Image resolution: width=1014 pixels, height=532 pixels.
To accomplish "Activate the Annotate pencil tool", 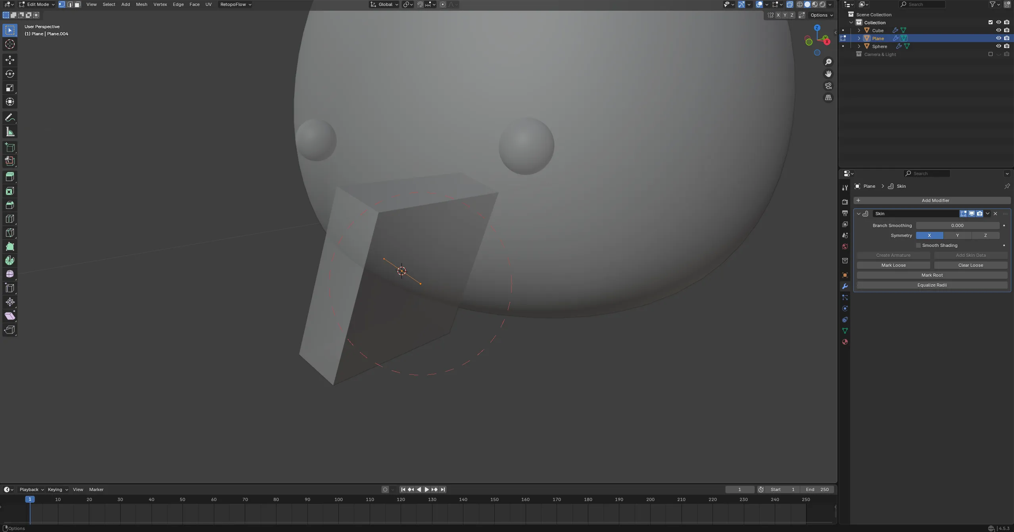I will click(x=10, y=118).
